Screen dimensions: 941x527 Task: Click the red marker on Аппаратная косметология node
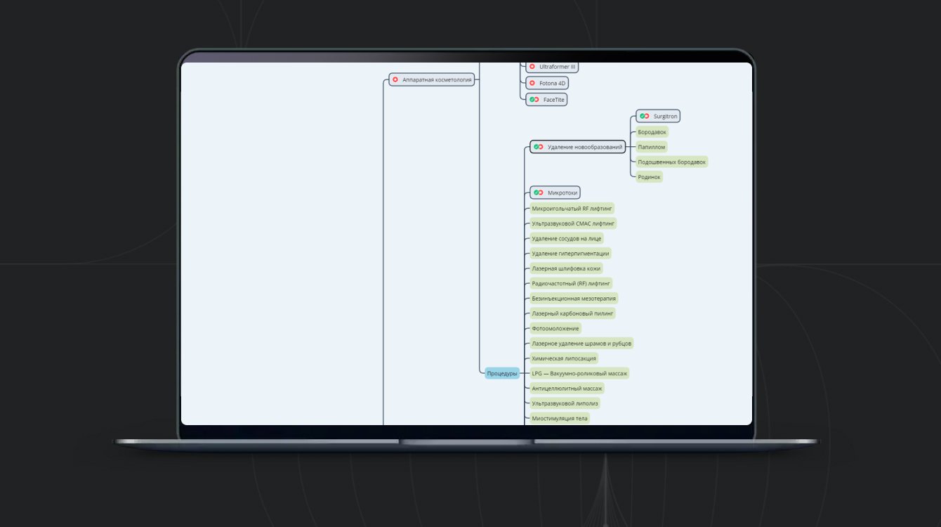(x=395, y=80)
